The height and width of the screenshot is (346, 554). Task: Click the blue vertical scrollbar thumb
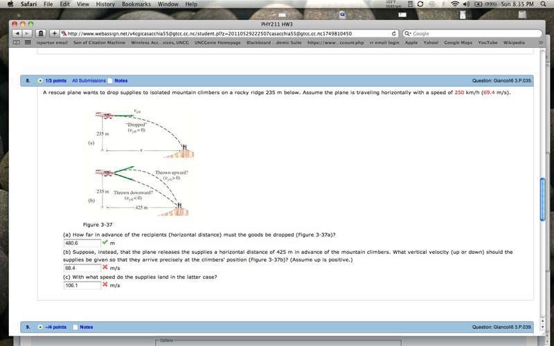pyautogui.click(x=543, y=200)
